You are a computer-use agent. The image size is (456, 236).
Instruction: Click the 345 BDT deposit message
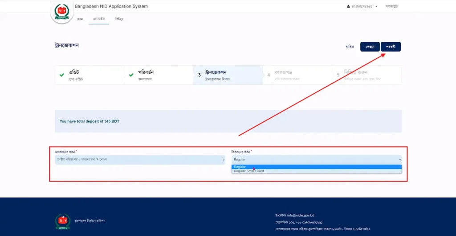(x=89, y=121)
